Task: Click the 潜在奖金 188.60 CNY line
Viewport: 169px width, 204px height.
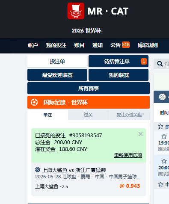Action: 61,149
